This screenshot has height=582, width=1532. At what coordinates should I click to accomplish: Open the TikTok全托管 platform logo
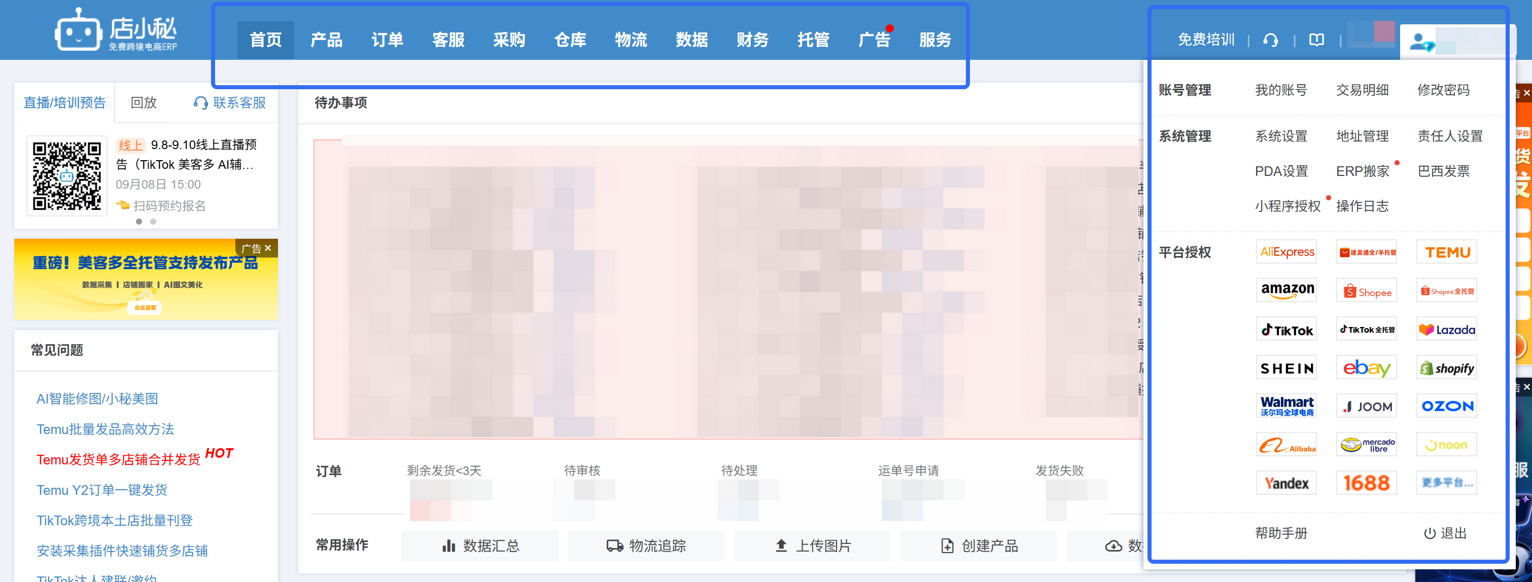1367,330
